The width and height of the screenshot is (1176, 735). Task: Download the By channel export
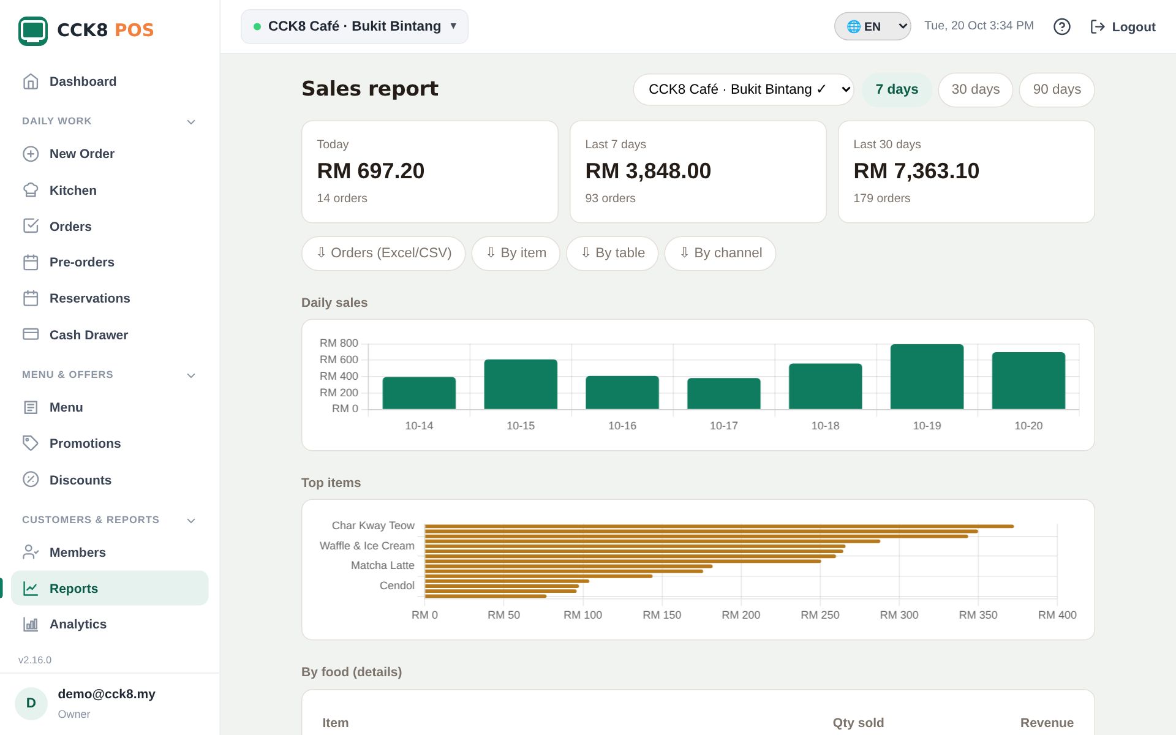pos(720,253)
